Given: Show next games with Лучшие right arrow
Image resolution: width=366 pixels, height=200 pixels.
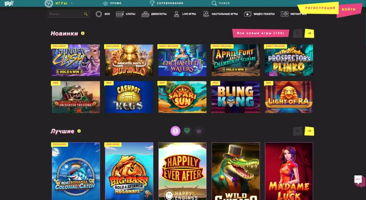Looking at the screenshot, I should pyautogui.click(x=309, y=131).
